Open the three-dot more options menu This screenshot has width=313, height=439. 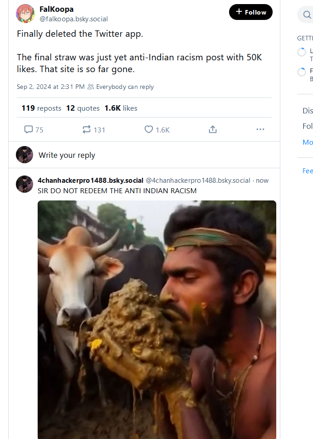(x=260, y=130)
